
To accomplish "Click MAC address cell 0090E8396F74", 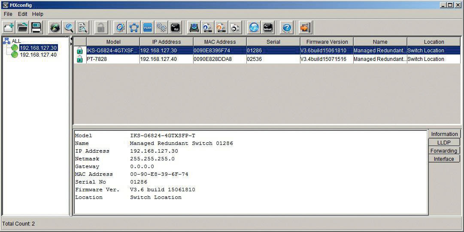I will (220, 51).
